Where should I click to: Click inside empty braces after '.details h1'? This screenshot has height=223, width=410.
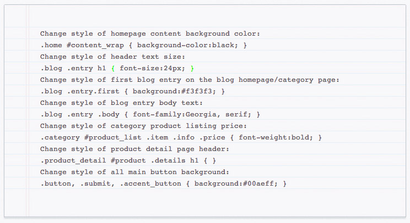tap(210, 161)
